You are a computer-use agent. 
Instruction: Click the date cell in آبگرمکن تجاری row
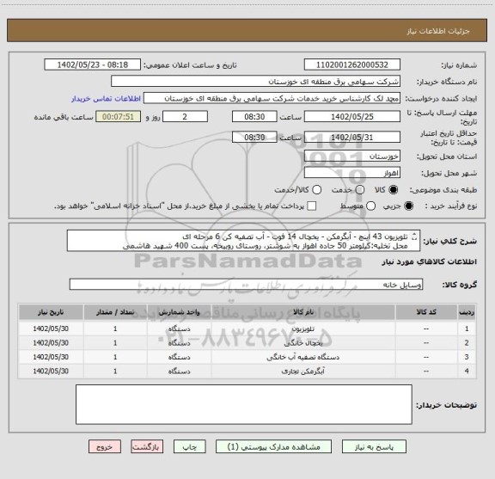point(51,372)
